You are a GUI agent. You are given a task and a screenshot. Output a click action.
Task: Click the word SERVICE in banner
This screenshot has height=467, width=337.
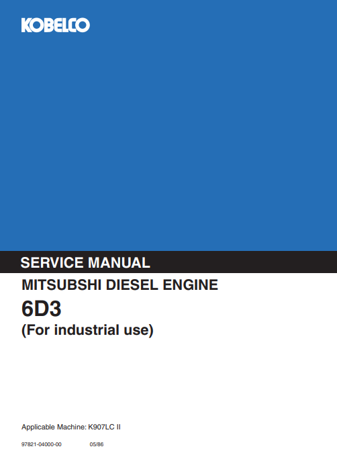tap(52, 263)
